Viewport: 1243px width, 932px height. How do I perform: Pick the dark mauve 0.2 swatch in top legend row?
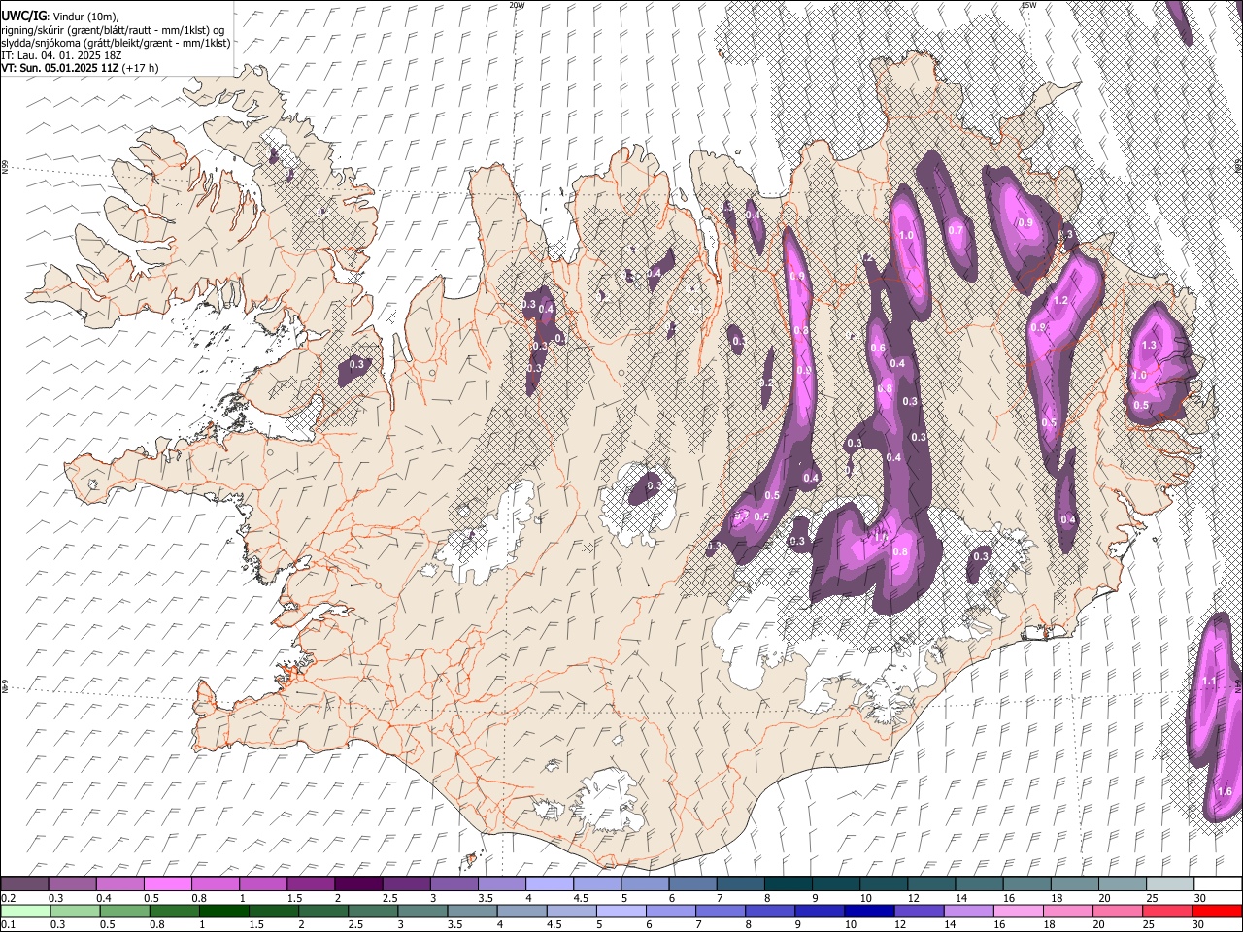coord(24,884)
